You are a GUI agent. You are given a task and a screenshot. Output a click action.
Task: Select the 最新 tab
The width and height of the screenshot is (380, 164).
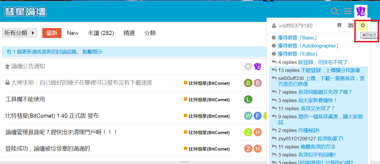(x=52, y=33)
